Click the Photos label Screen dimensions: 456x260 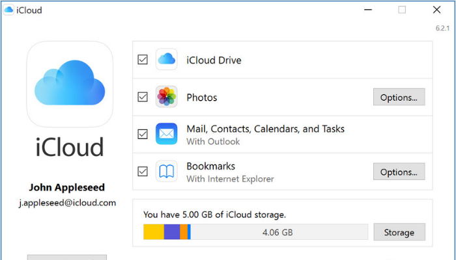[202, 97]
